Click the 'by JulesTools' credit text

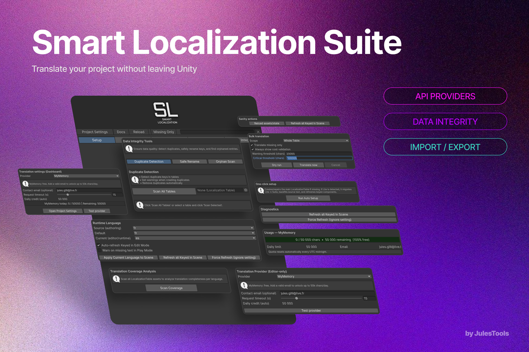487,333
